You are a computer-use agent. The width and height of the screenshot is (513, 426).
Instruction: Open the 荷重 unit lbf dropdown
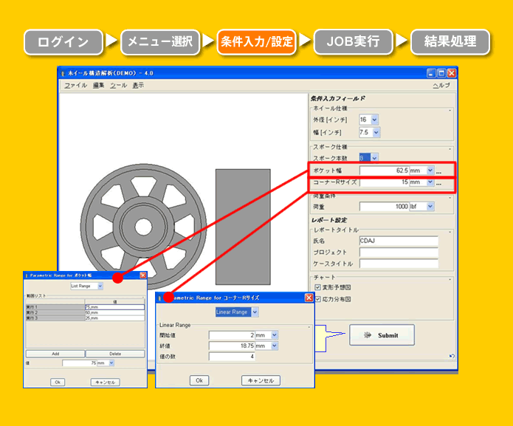point(430,207)
